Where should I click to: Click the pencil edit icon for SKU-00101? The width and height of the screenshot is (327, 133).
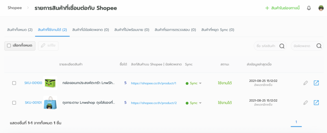point(306,102)
